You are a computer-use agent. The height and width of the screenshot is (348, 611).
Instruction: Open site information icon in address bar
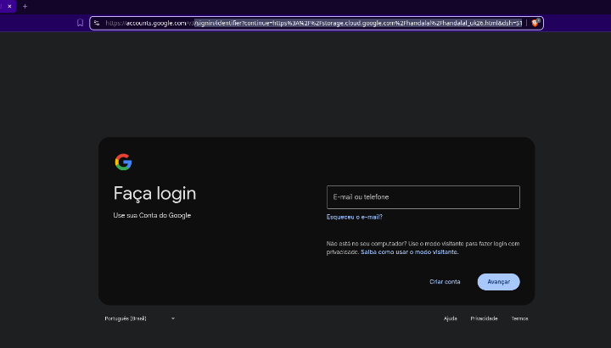(x=98, y=23)
